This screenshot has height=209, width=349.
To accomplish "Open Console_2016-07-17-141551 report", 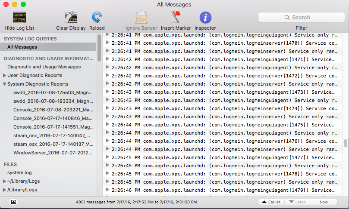I will pyautogui.click(x=53, y=127).
